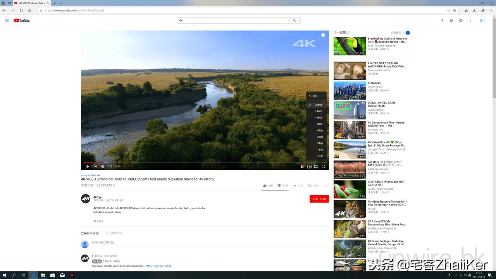The image size is (496, 279).
Task: Open the DUBAI (4K) video thumbnail
Action: pos(350,90)
